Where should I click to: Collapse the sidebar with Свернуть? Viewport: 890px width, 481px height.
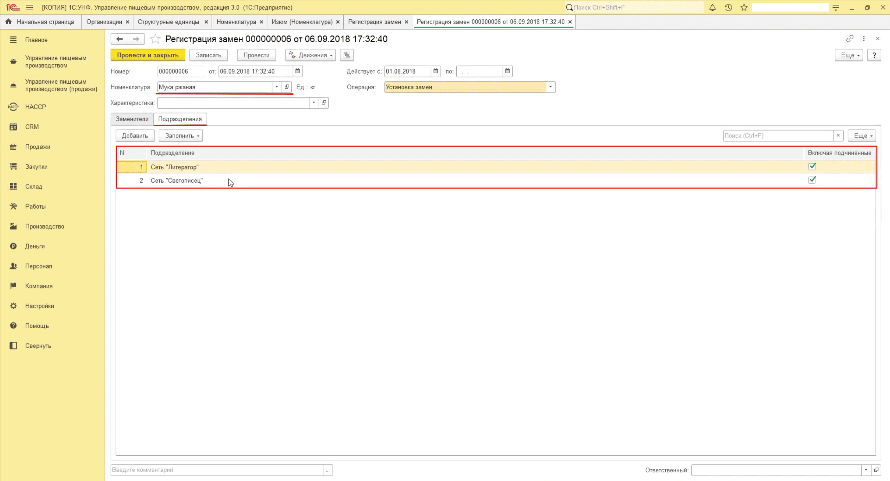tap(38, 346)
